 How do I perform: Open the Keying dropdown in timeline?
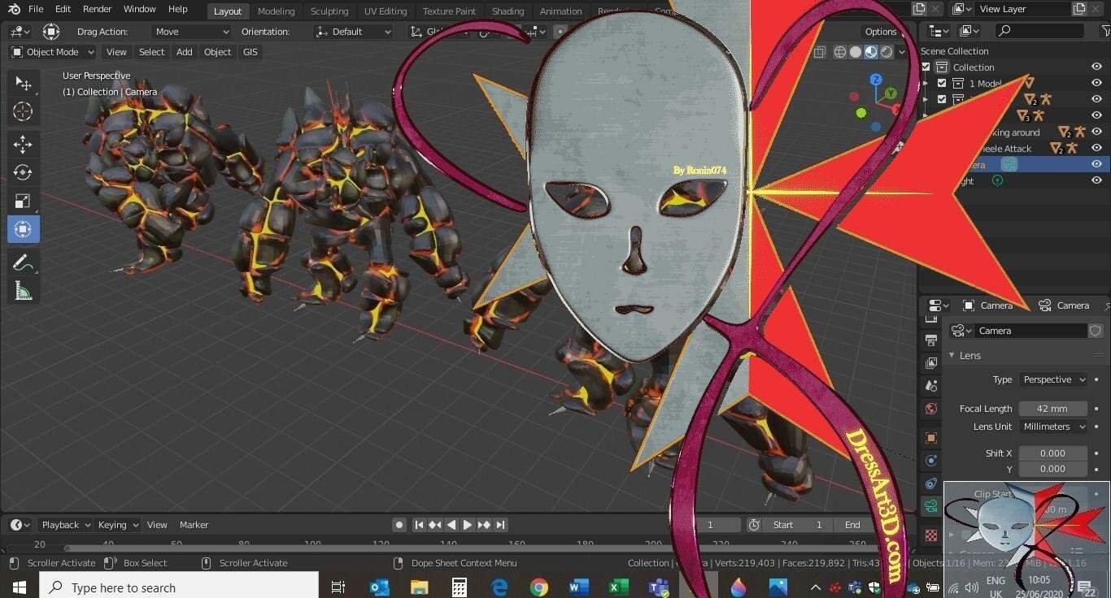[117, 525]
